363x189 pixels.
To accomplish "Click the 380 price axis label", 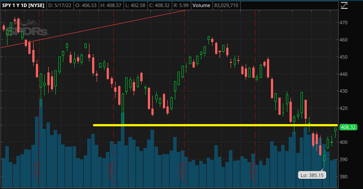I will coord(344,177).
